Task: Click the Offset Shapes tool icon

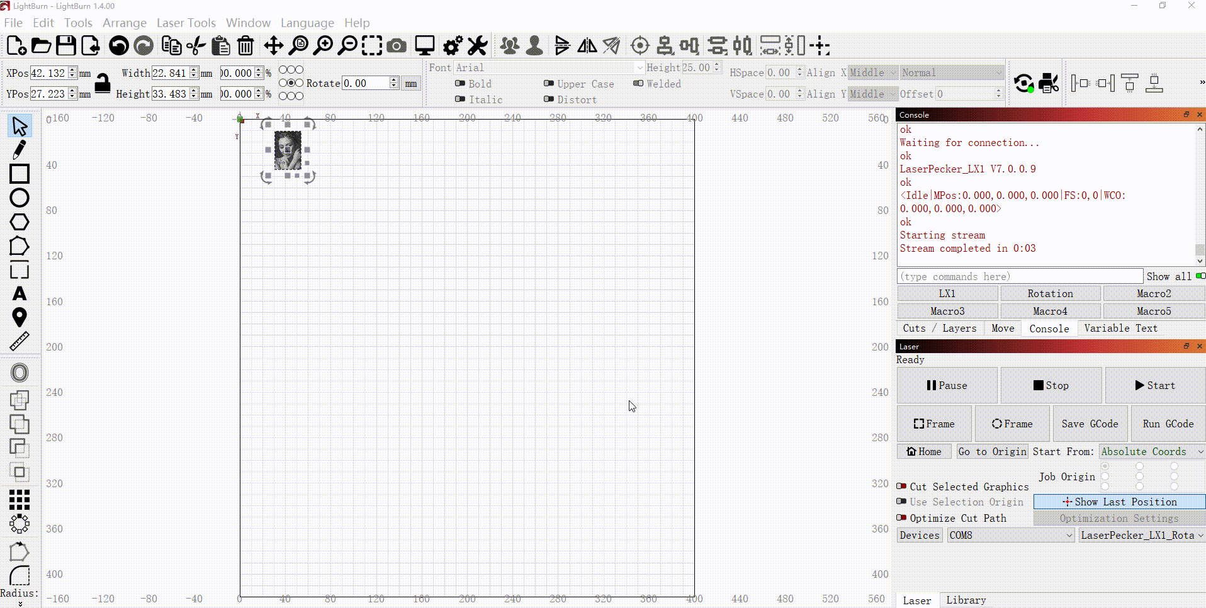Action: [x=20, y=373]
